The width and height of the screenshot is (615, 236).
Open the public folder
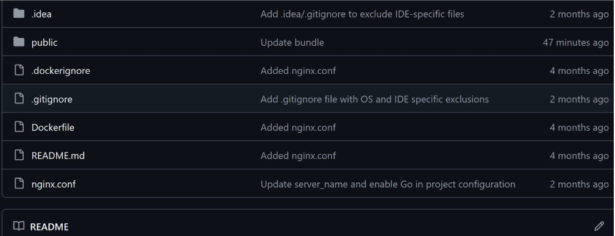click(x=44, y=43)
